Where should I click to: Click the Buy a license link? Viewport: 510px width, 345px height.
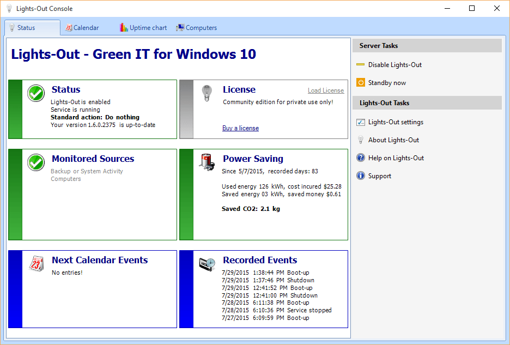point(241,128)
